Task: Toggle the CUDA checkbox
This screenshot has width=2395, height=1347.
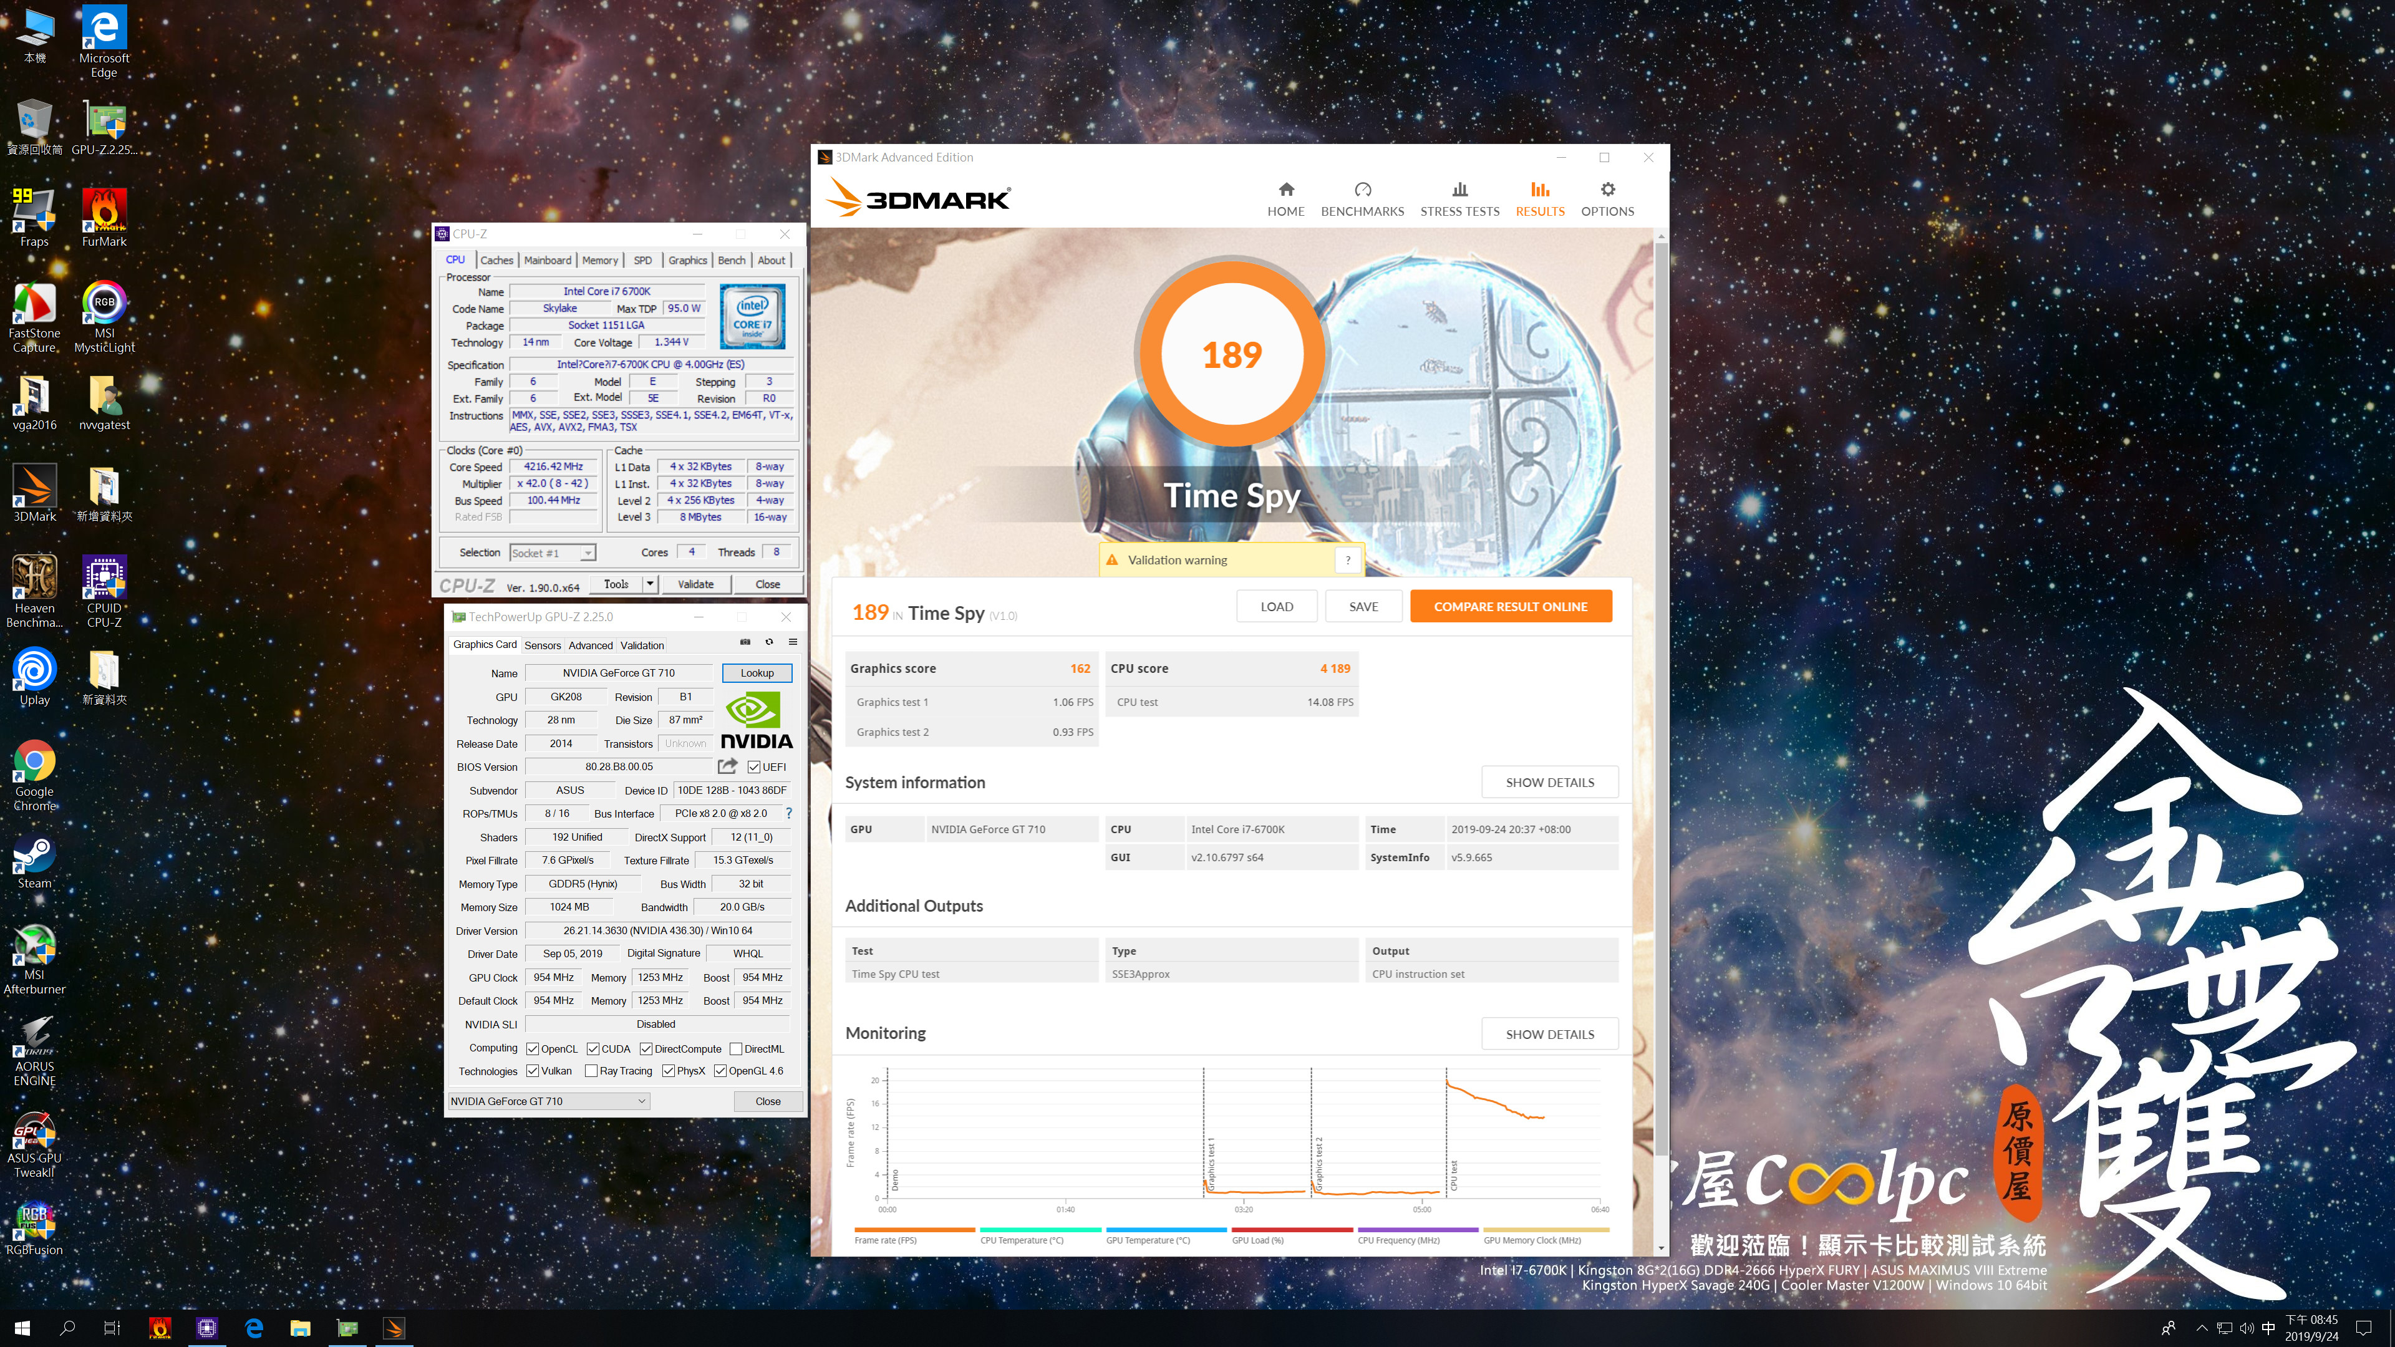Action: [593, 1048]
